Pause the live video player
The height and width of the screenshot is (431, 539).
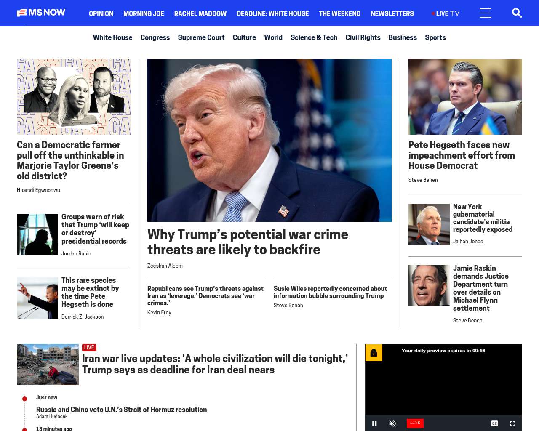click(374, 423)
